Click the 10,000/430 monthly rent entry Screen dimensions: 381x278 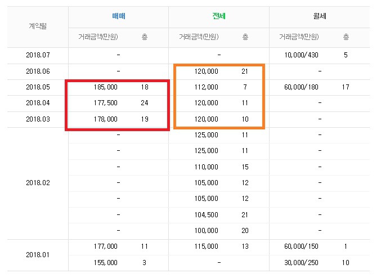tap(306, 55)
